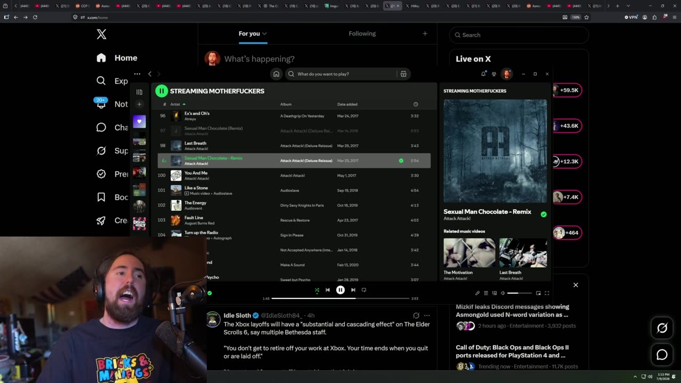Select the You And Me track
Viewport: 681px width, 383px height.
click(x=294, y=176)
